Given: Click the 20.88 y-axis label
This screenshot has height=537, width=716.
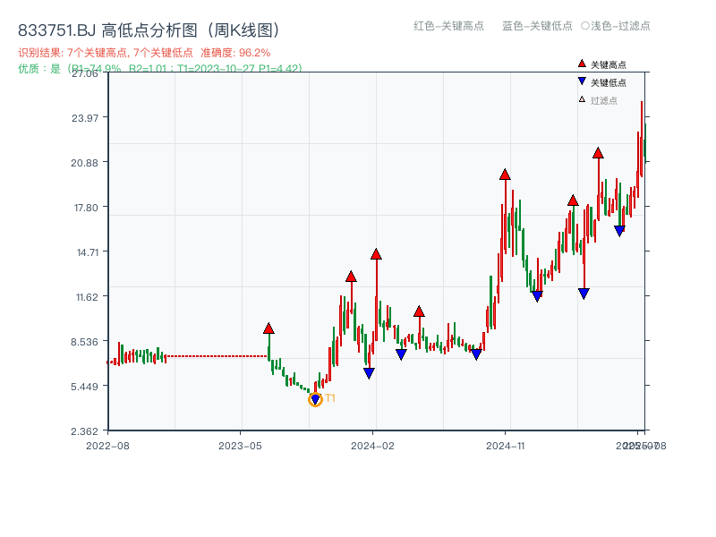Looking at the screenshot, I should tap(84, 163).
